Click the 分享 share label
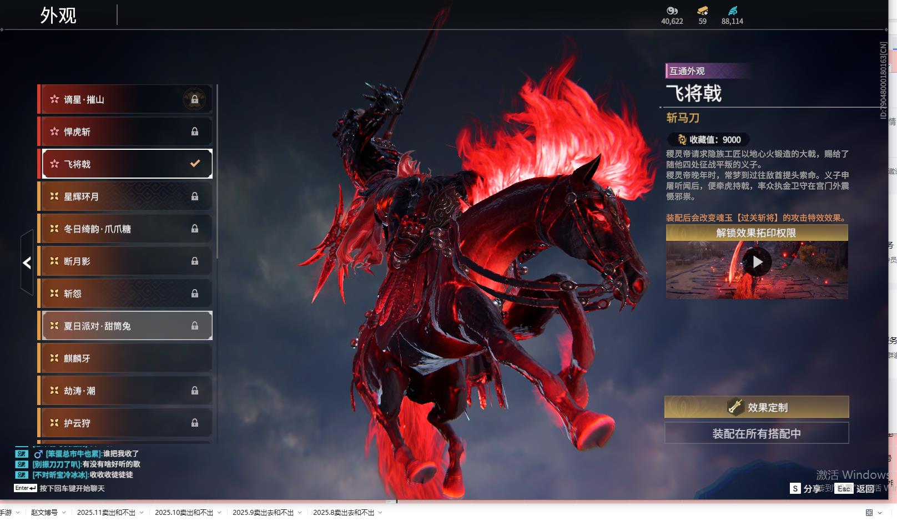This screenshot has height=521, width=897. (x=812, y=489)
